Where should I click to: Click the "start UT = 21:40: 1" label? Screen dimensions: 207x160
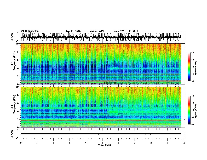pos(126,31)
